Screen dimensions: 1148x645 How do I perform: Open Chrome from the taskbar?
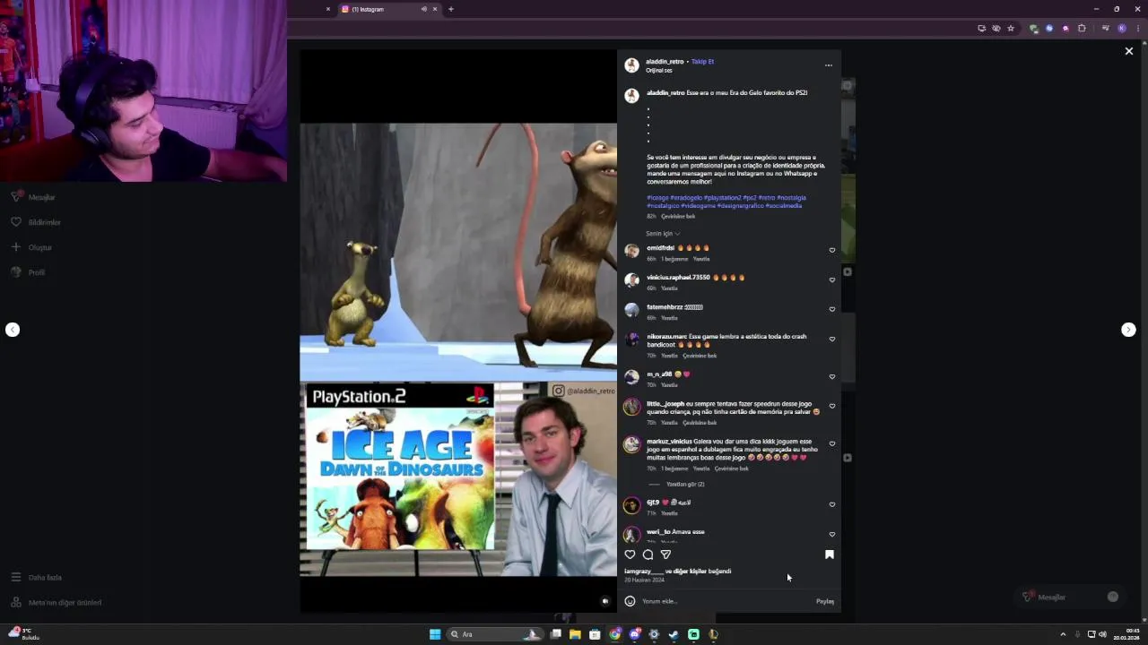[x=614, y=634]
